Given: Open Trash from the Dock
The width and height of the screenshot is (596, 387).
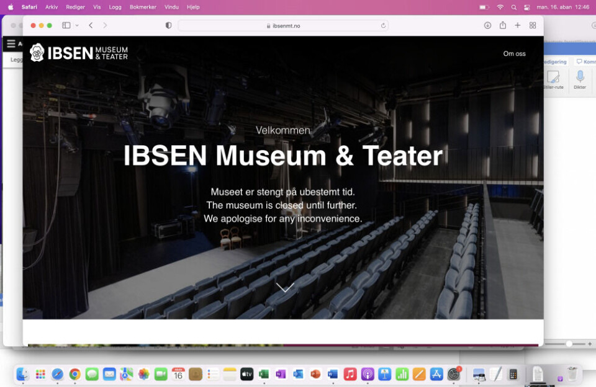Looking at the screenshot, I should pos(572,374).
